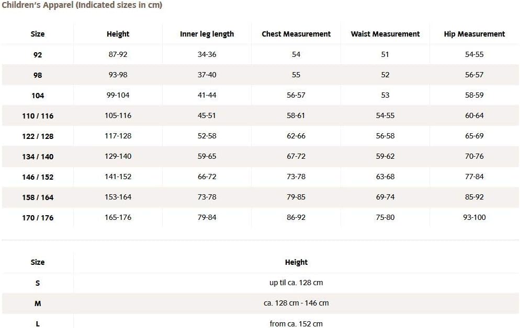Click the 122 / 128 size label
Viewport: 520px width, 328px height.
tap(38, 136)
